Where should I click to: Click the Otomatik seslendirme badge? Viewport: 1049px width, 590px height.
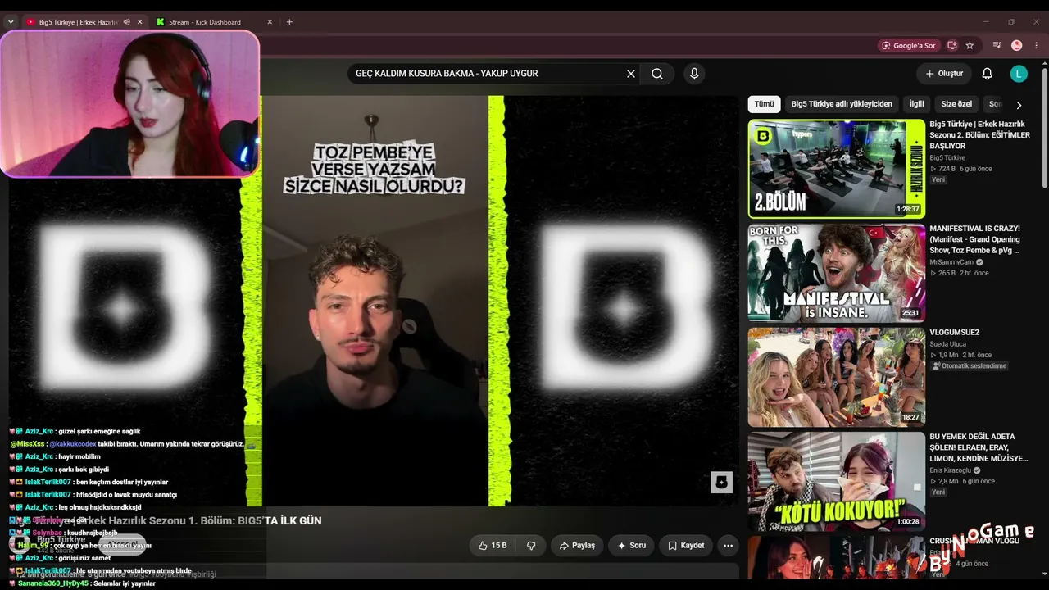click(x=969, y=366)
